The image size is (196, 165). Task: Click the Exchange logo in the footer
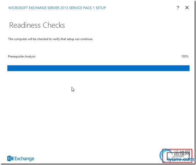(21, 159)
